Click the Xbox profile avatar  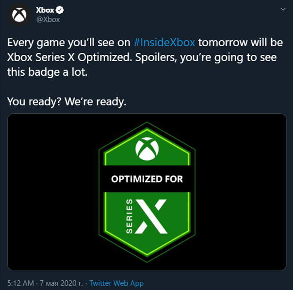20,15
